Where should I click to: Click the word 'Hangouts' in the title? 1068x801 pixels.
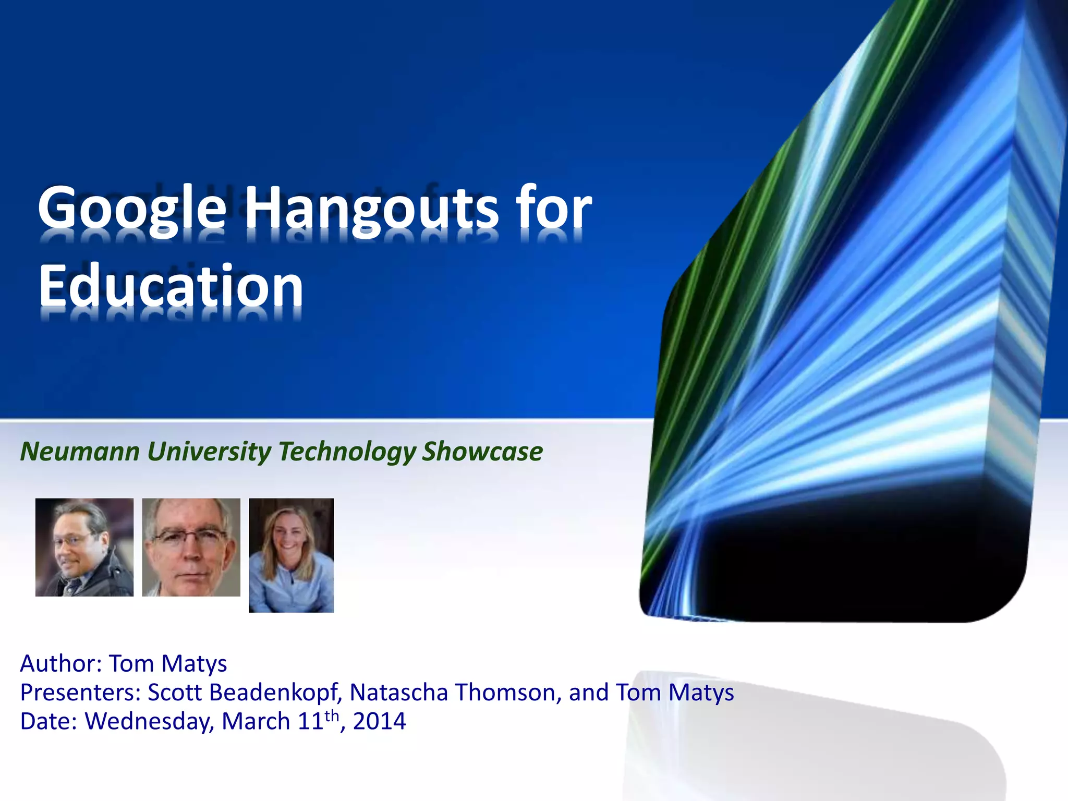point(372,209)
